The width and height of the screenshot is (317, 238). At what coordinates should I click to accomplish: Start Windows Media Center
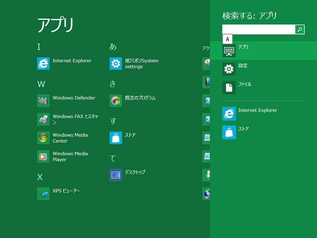tap(43, 138)
